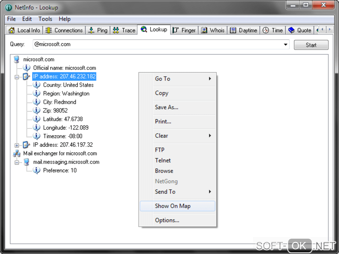This screenshot has height=254, width=339.
Task: Choose Print... from the context menu
Action: pyautogui.click(x=177, y=122)
